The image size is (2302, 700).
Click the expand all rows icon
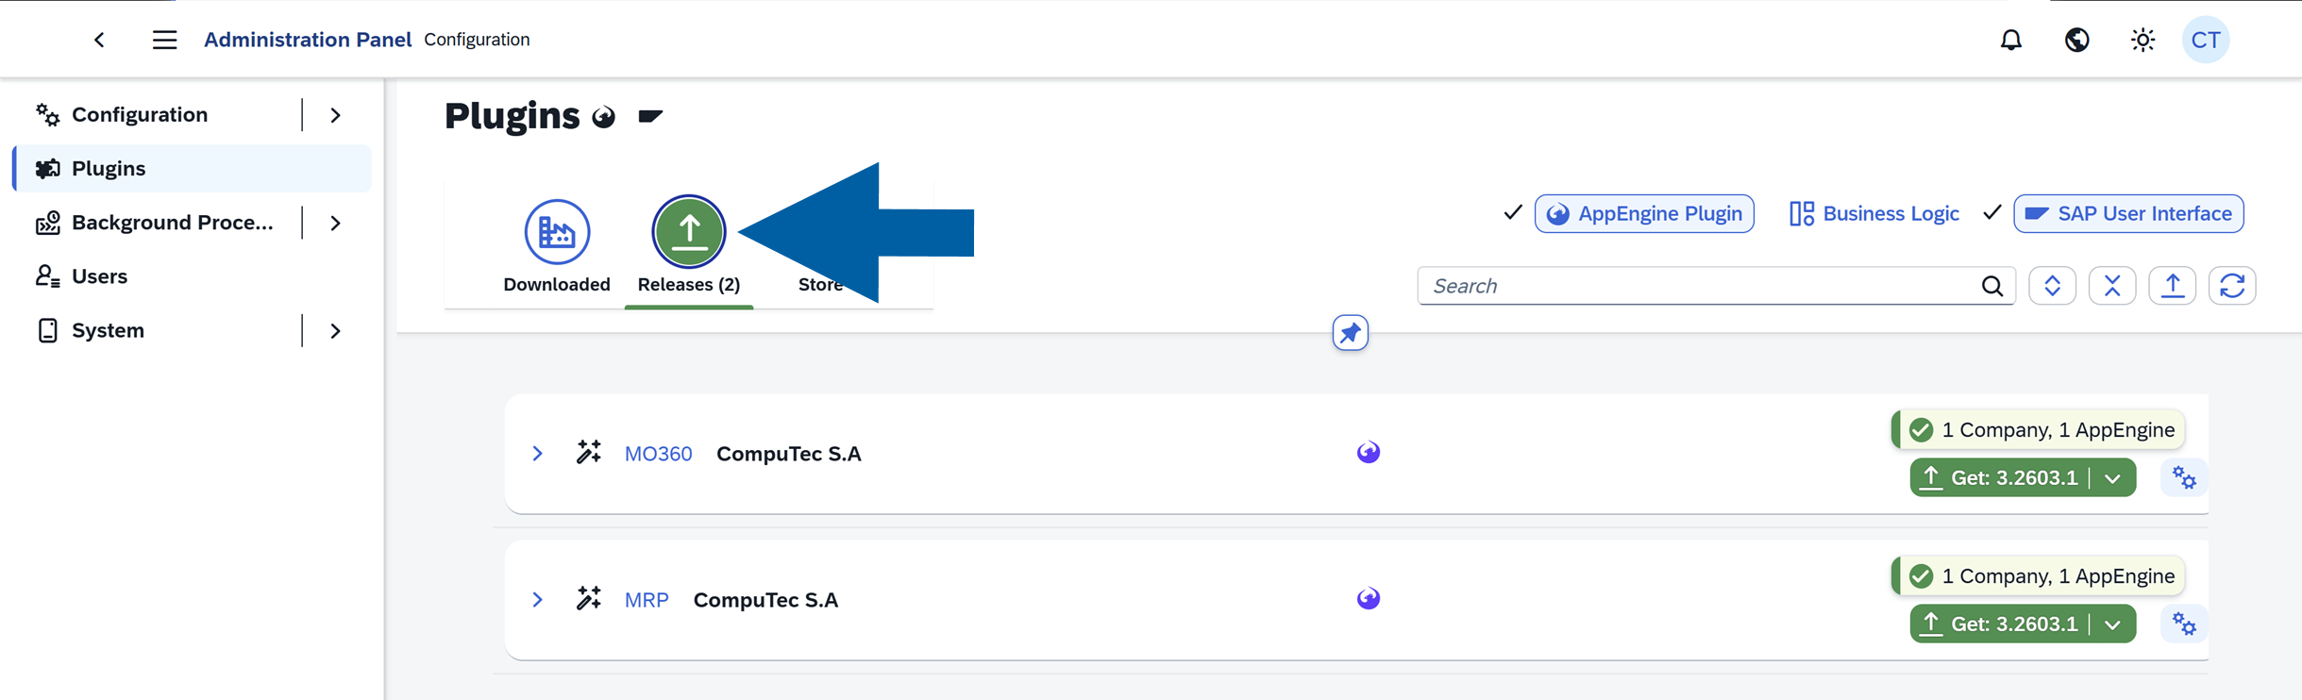tap(2052, 286)
